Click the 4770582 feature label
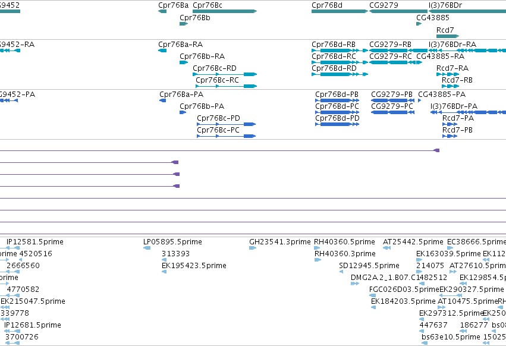 point(23,290)
